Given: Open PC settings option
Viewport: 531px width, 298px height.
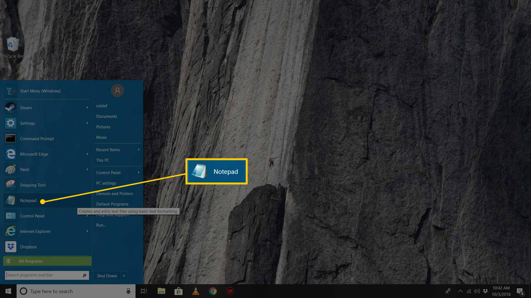Looking at the screenshot, I should point(106,183).
